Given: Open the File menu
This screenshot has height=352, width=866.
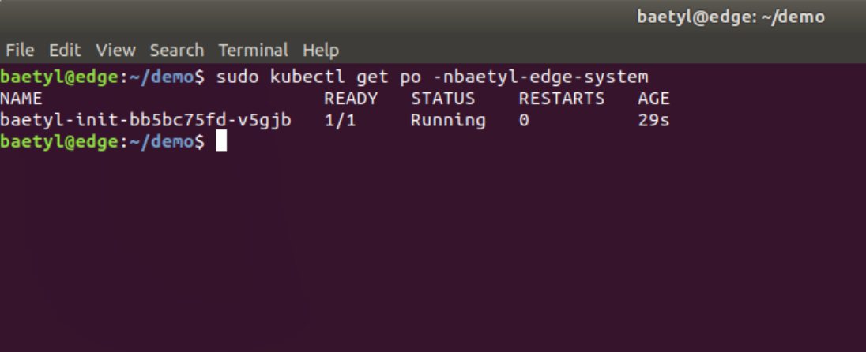Looking at the screenshot, I should [20, 51].
